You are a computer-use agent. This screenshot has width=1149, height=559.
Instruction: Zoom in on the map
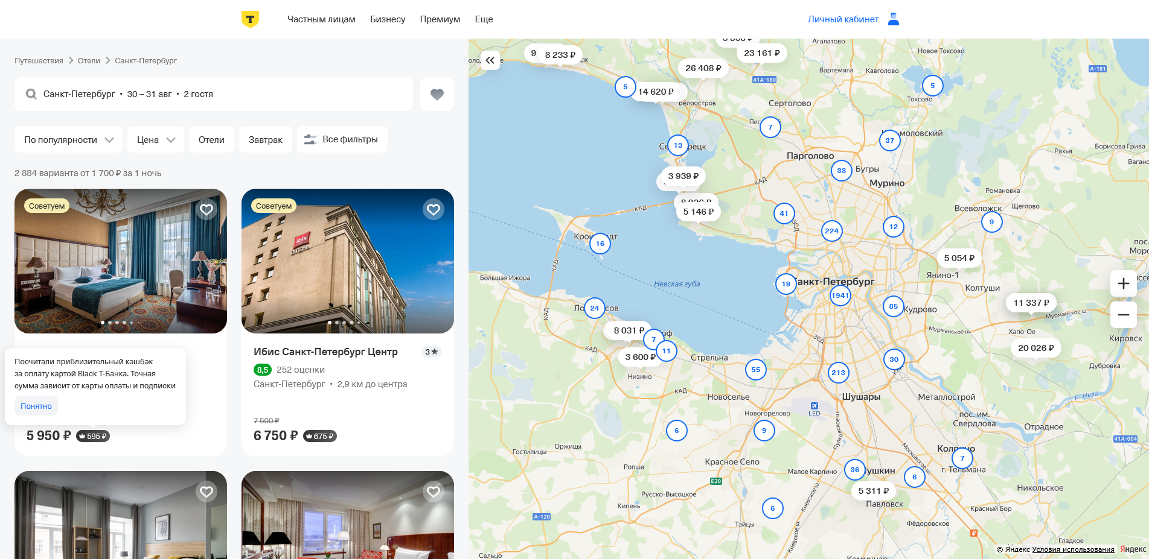[1123, 283]
